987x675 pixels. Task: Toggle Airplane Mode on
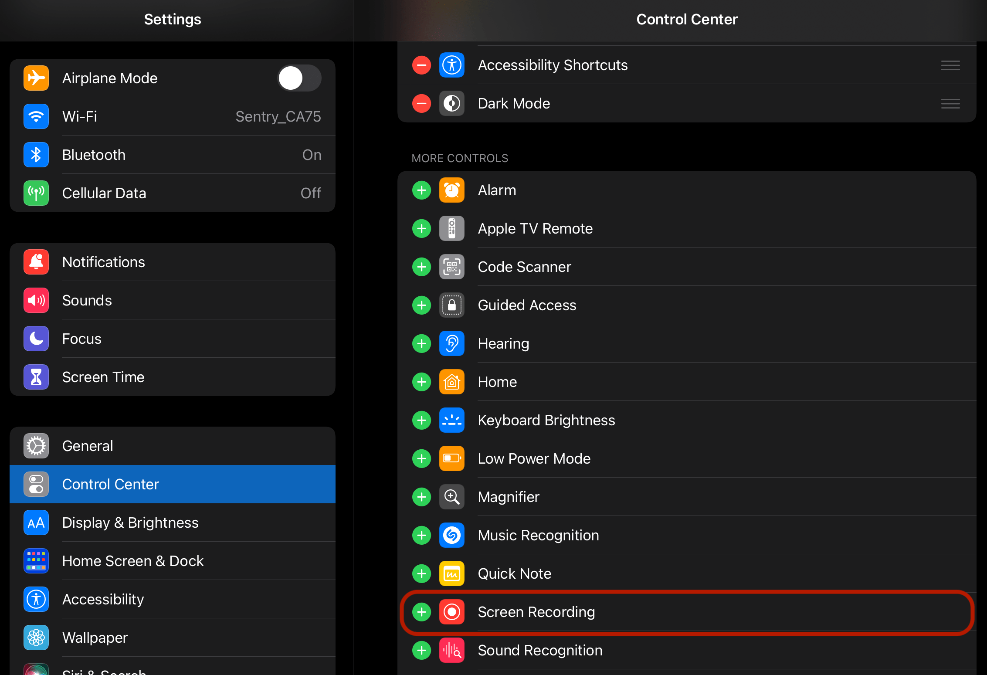(299, 78)
